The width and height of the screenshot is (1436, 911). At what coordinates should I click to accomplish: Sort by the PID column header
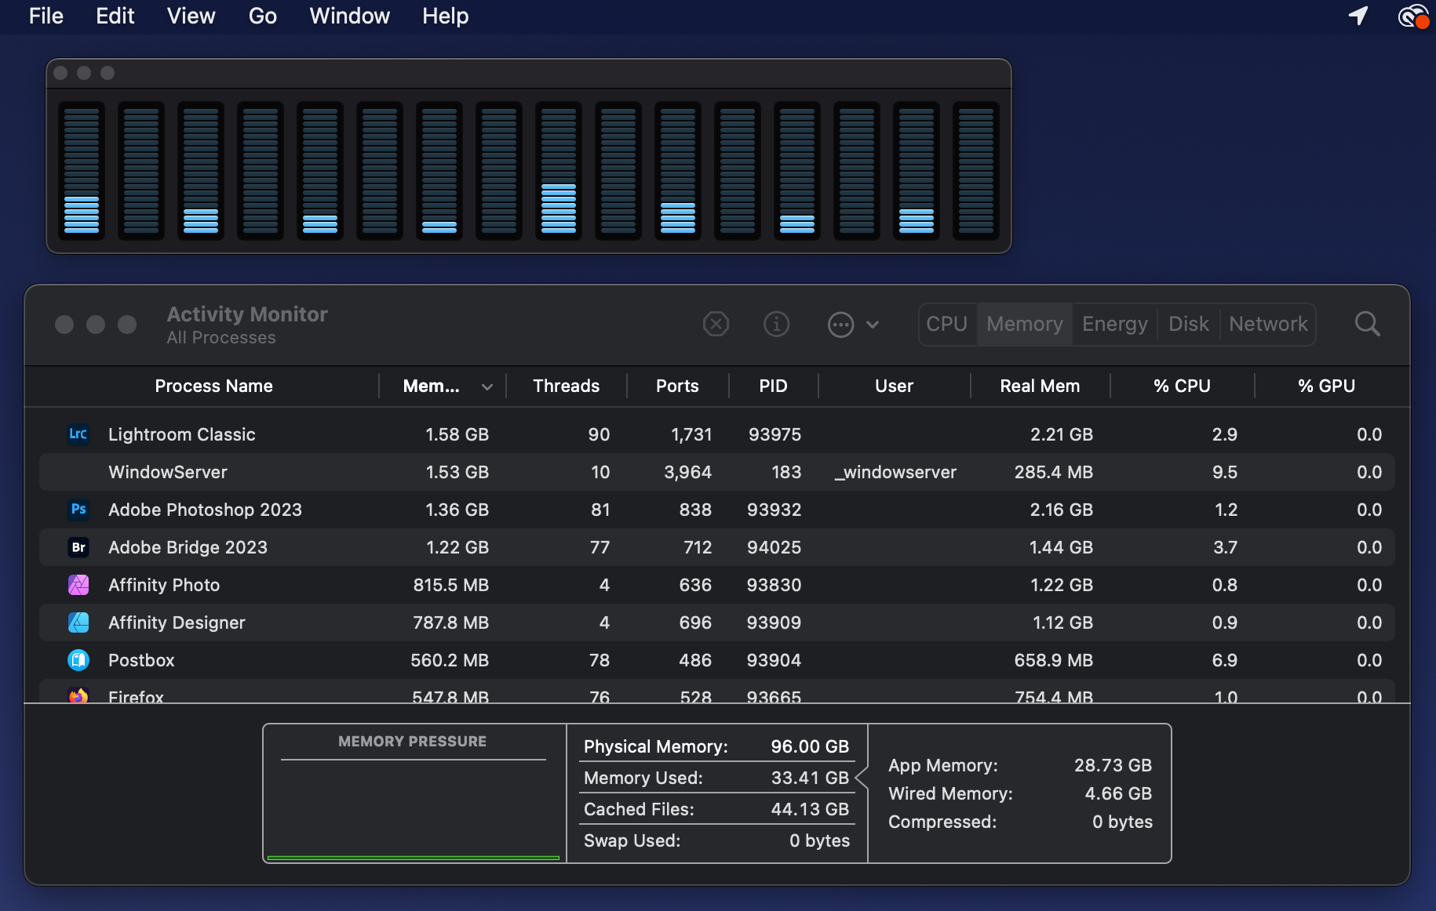[x=773, y=386]
